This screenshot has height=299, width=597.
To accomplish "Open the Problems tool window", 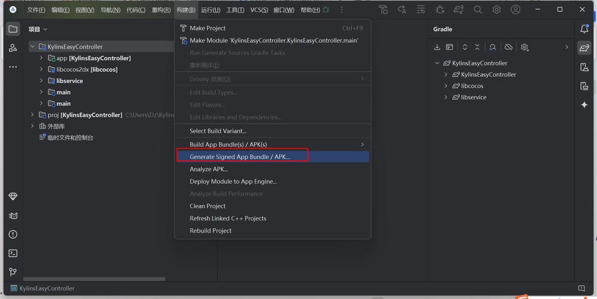I will pos(13,234).
